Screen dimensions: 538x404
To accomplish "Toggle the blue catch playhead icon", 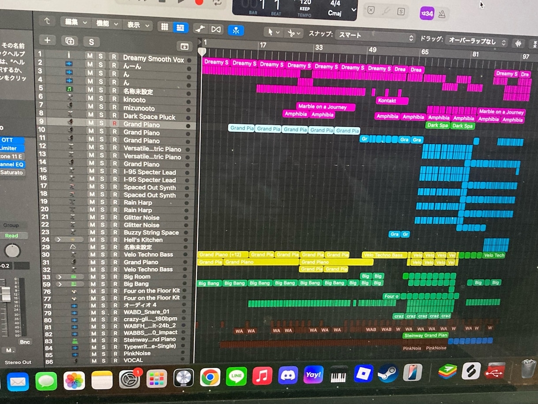I will pyautogui.click(x=235, y=30).
